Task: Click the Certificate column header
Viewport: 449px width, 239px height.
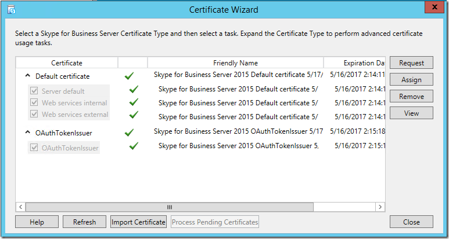Action: (x=67, y=63)
